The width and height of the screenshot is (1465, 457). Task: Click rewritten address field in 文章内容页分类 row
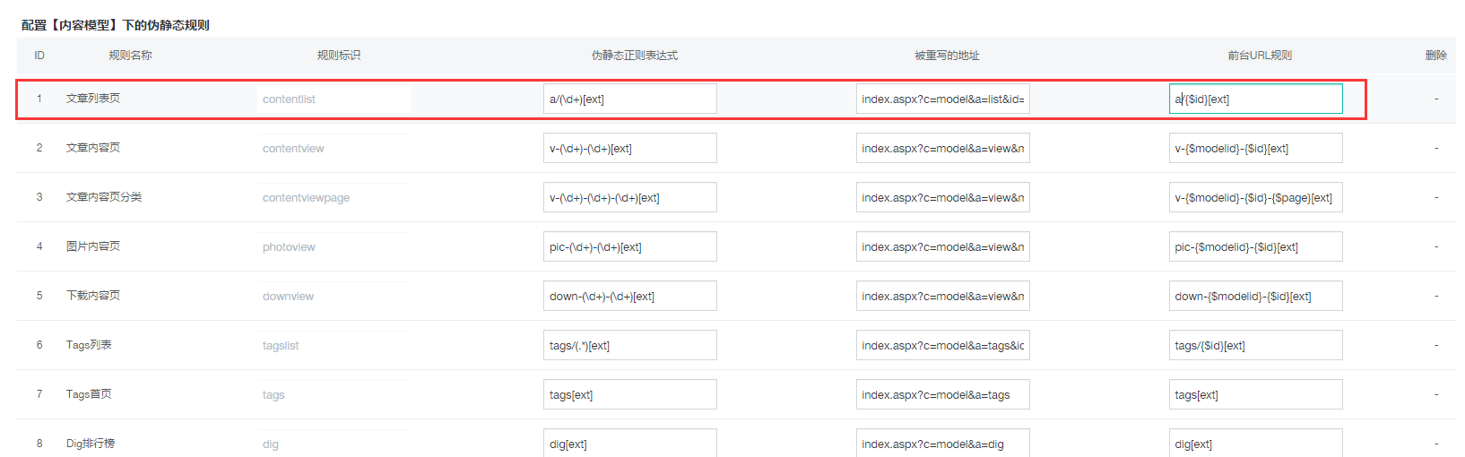tap(942, 198)
